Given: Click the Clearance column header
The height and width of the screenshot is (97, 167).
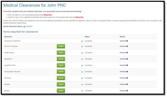Looking at the screenshot, I should 8,37.
